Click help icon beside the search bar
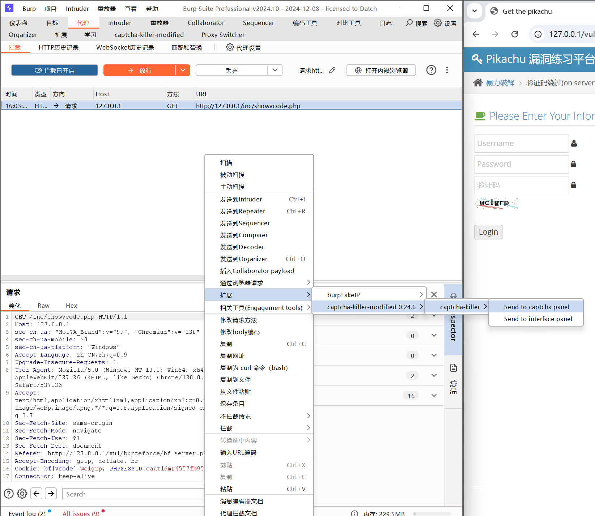 (x=9, y=494)
